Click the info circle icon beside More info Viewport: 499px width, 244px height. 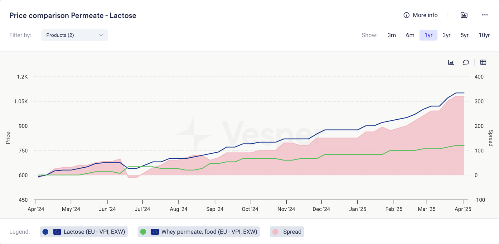click(x=406, y=15)
